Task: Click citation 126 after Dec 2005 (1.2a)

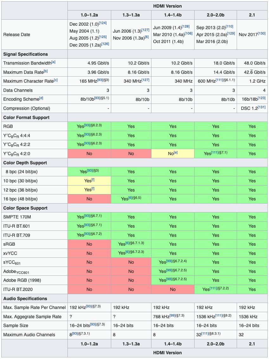Action: coord(105,44)
